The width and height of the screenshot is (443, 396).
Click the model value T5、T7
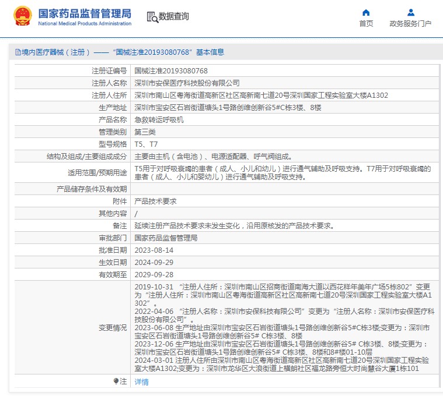pyautogui.click(x=146, y=144)
